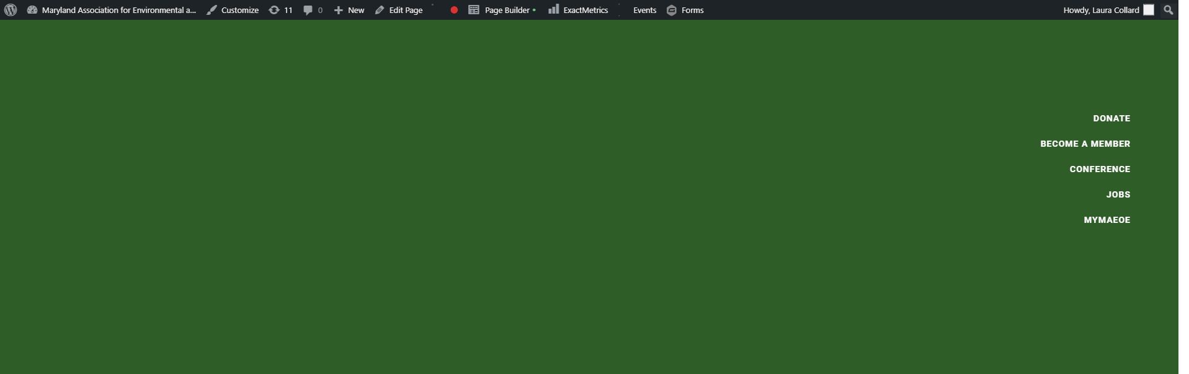The width and height of the screenshot is (1189, 374).
Task: Check the 11 pending updates icon
Action: [280, 10]
